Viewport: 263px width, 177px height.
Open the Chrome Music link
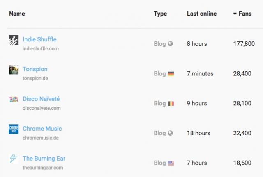42,129
